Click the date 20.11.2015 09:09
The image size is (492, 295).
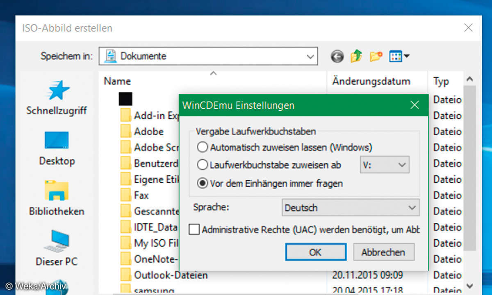click(x=368, y=275)
